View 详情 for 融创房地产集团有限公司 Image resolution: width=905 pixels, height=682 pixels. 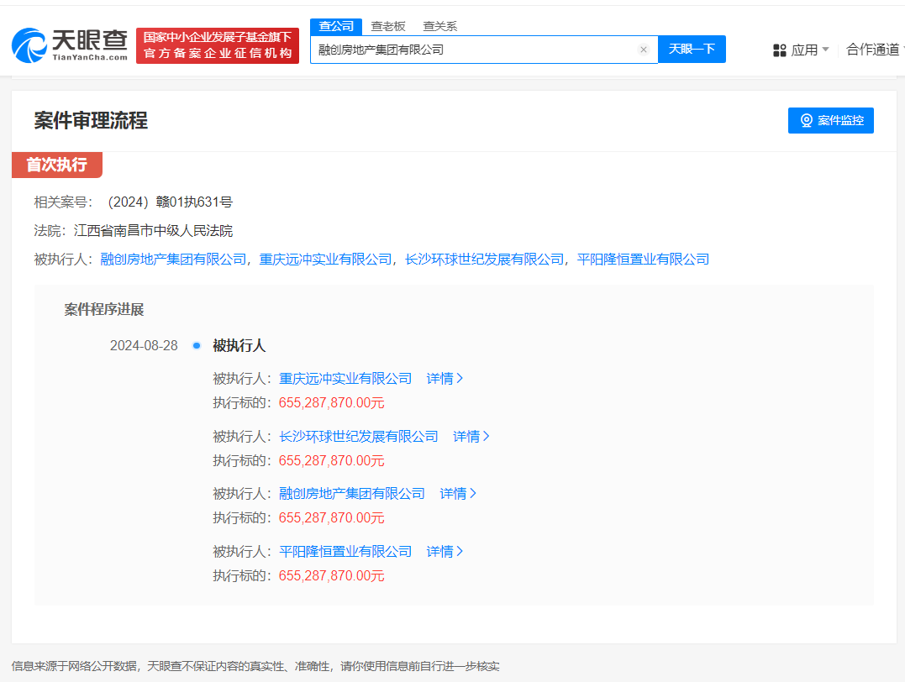click(458, 493)
